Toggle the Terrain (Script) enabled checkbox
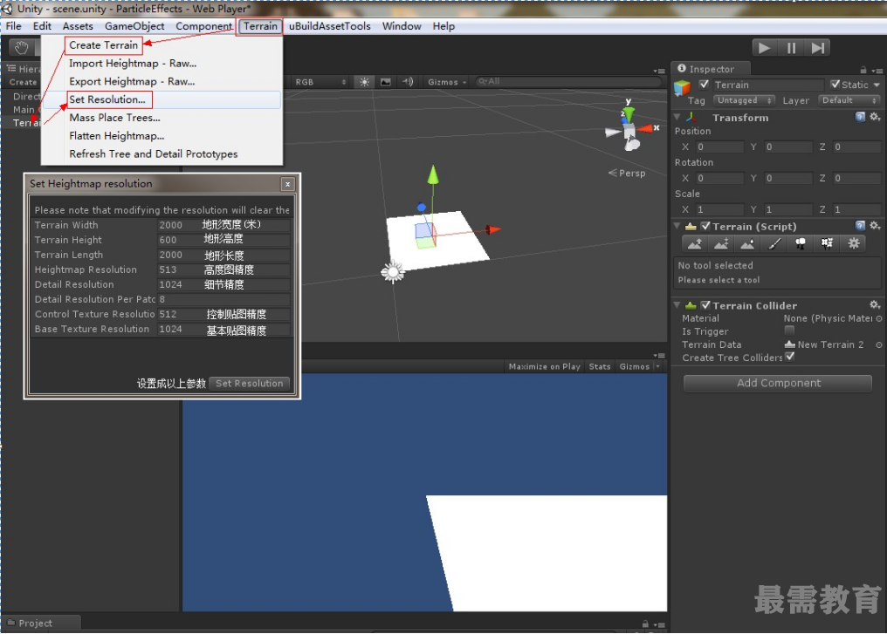 pyautogui.click(x=705, y=226)
